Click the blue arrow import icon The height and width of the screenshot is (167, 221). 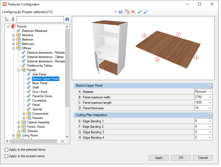[x=146, y=12]
